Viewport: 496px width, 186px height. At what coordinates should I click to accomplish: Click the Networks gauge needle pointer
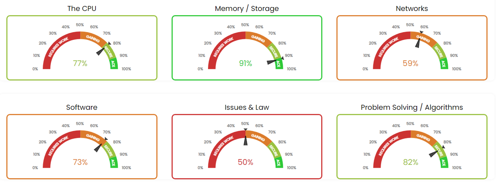tap(418, 43)
